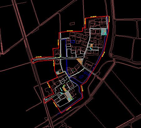
Task: Pick the isolated small rectangle outside the northern boundary
Action: 72,24
